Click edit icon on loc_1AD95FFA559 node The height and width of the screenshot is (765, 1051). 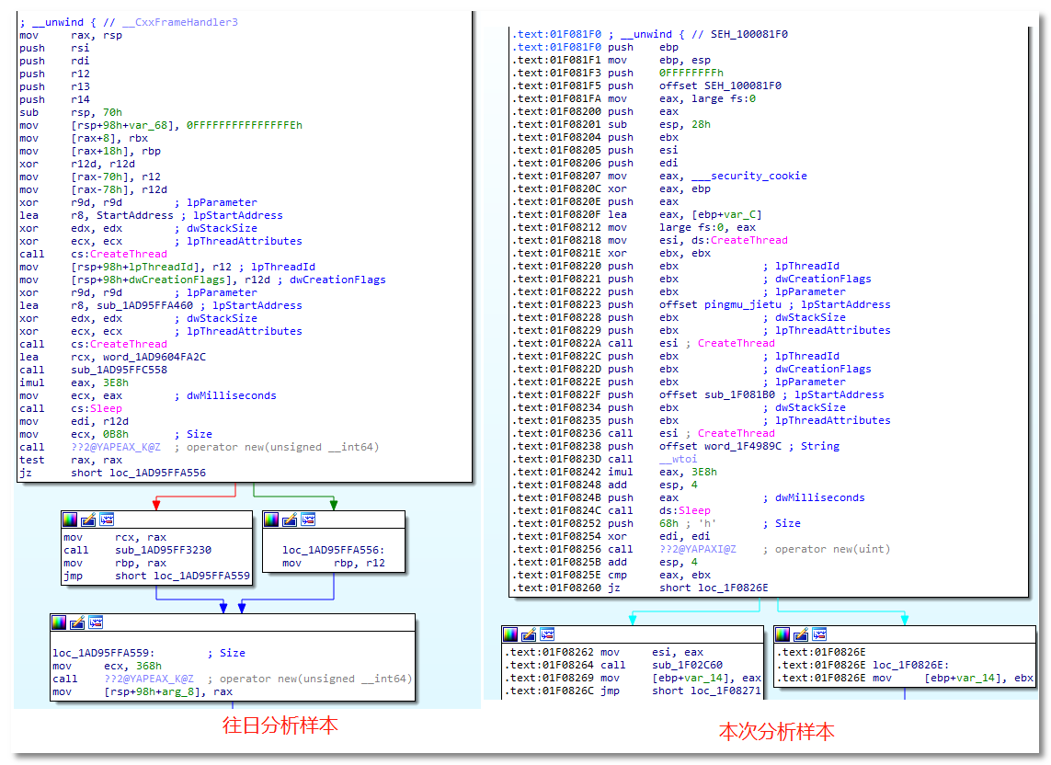[77, 622]
